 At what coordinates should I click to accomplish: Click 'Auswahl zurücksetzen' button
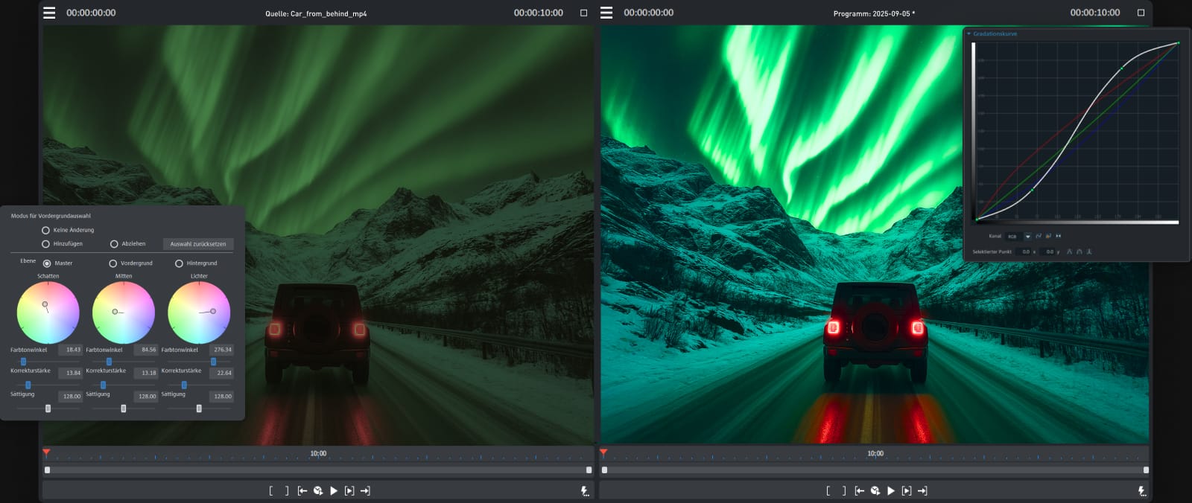[198, 244]
